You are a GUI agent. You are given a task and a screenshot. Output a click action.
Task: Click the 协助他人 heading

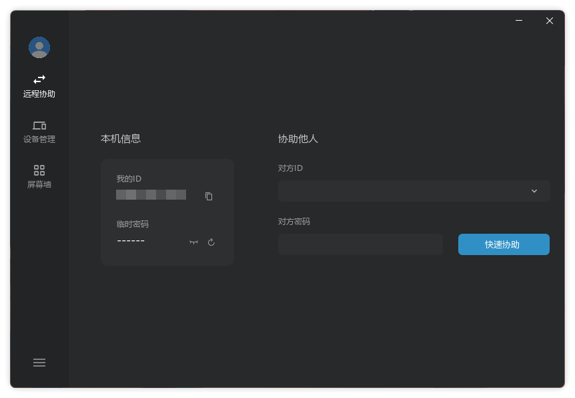[x=298, y=139]
